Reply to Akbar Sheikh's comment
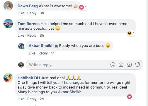148x106 pixels. pyautogui.click(x=43, y=53)
